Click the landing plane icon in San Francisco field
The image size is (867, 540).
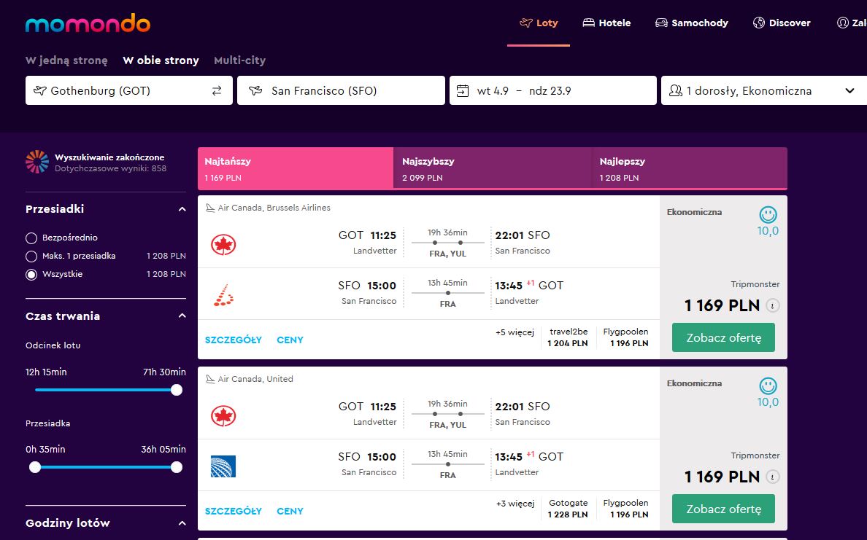(x=255, y=90)
